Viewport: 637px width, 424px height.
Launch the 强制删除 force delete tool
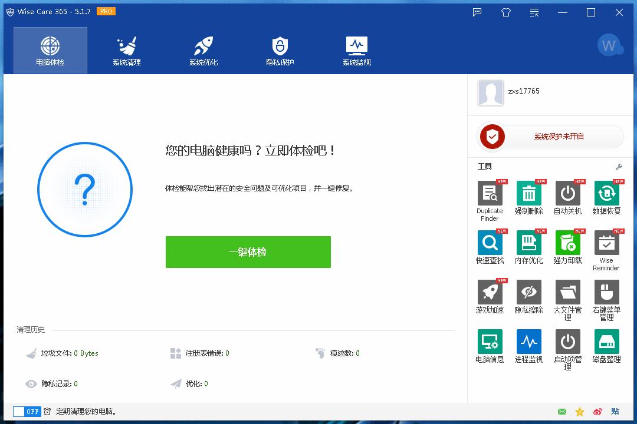528,193
